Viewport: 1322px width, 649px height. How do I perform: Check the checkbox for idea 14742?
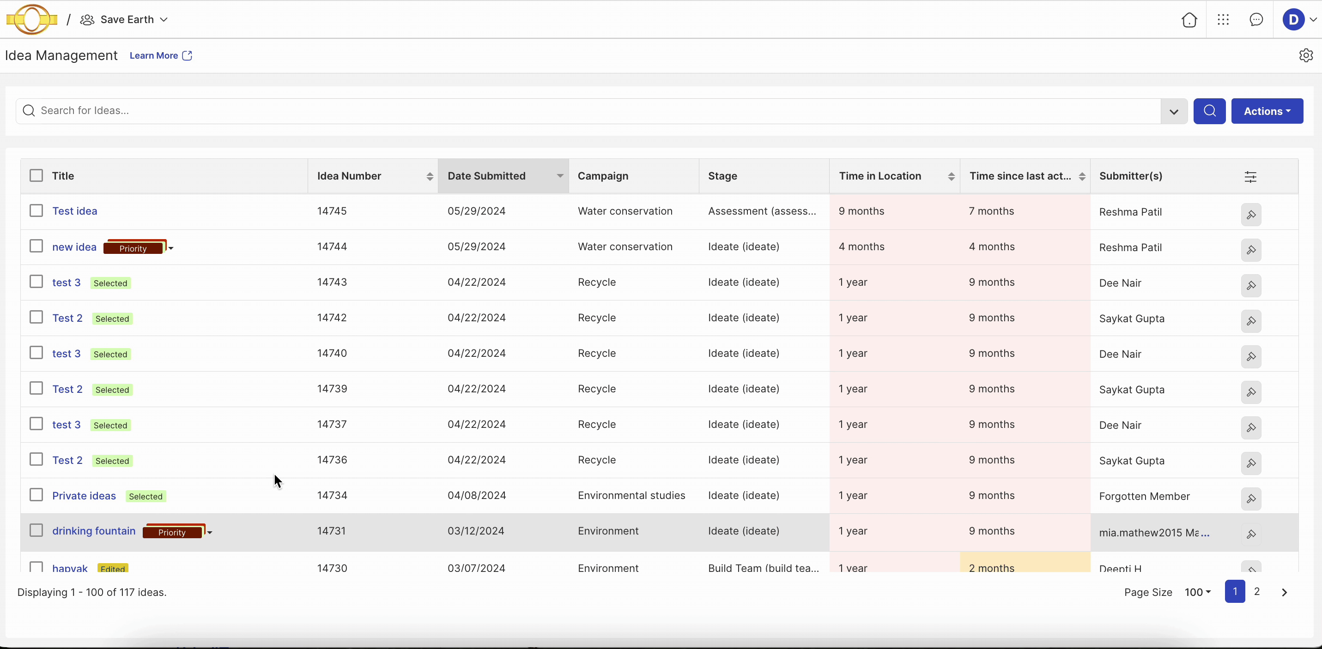36,317
